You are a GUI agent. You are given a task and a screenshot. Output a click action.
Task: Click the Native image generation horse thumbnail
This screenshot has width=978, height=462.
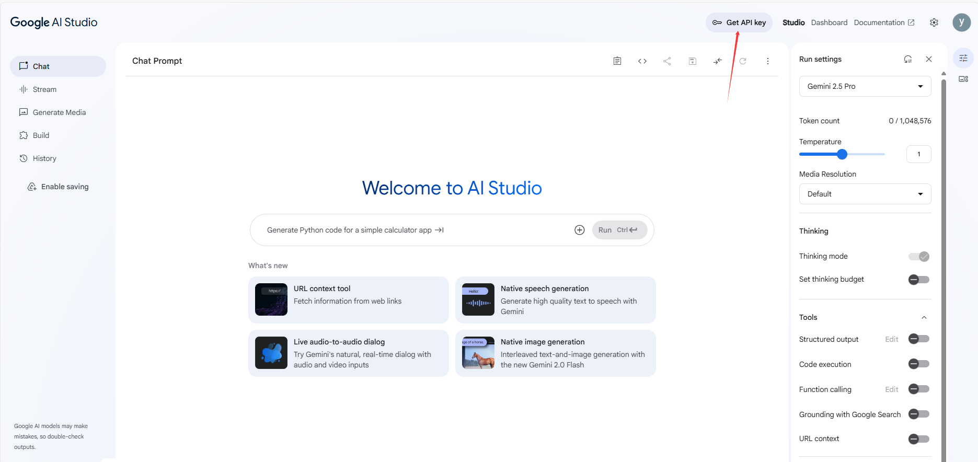(x=478, y=353)
